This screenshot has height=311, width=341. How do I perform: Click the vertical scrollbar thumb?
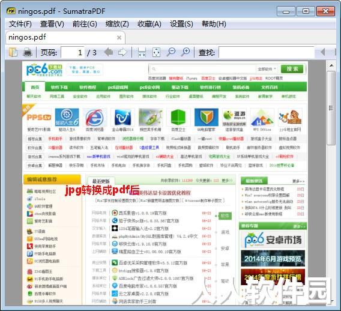pos(331,108)
